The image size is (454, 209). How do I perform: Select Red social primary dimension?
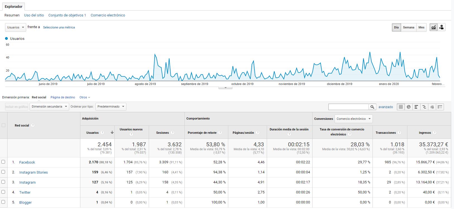point(39,98)
